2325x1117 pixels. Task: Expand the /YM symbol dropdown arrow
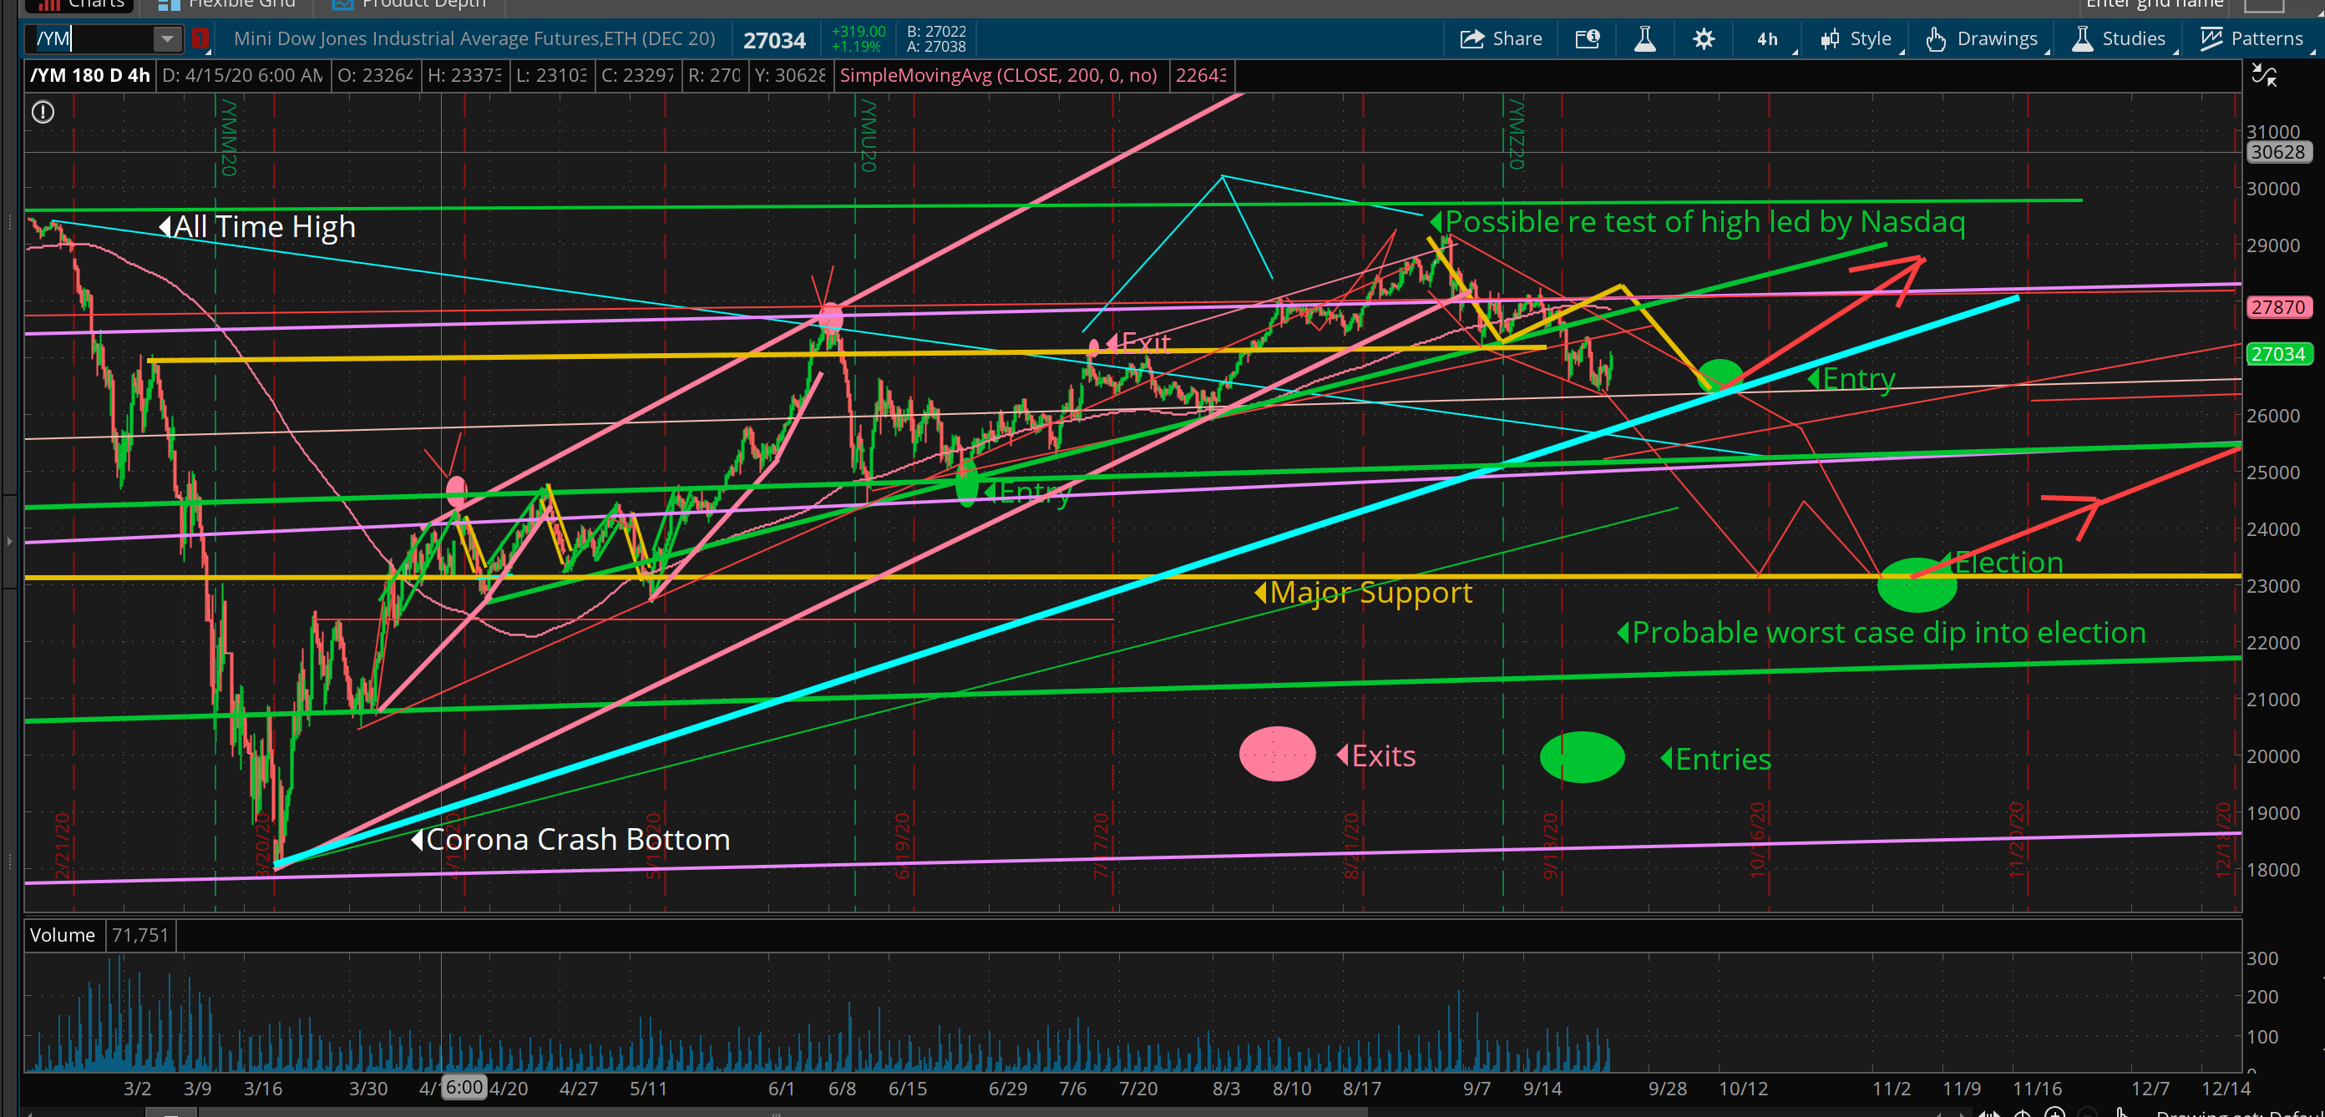[166, 38]
